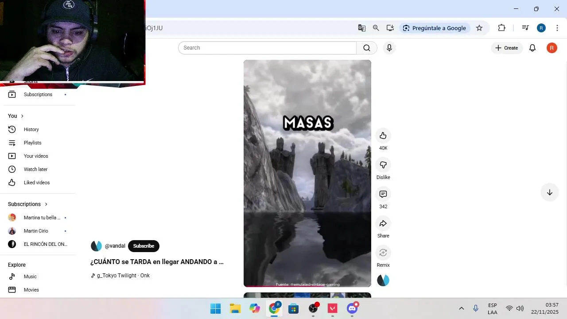567x319 pixels.
Task: Open the channel avatar below Remix
Action: click(x=383, y=280)
